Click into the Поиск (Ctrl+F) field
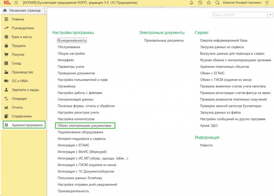 point(240,15)
